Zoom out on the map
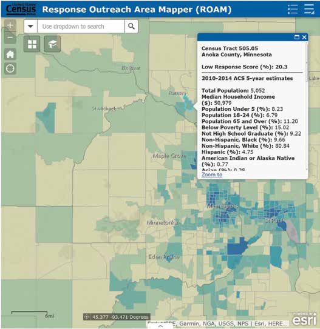The width and height of the screenshot is (320, 329). click(10, 38)
